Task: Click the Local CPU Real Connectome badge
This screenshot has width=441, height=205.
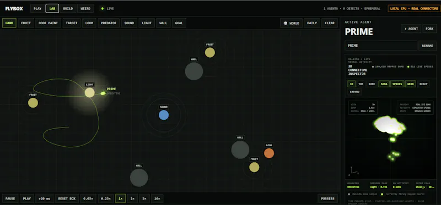Action: (x=414, y=9)
